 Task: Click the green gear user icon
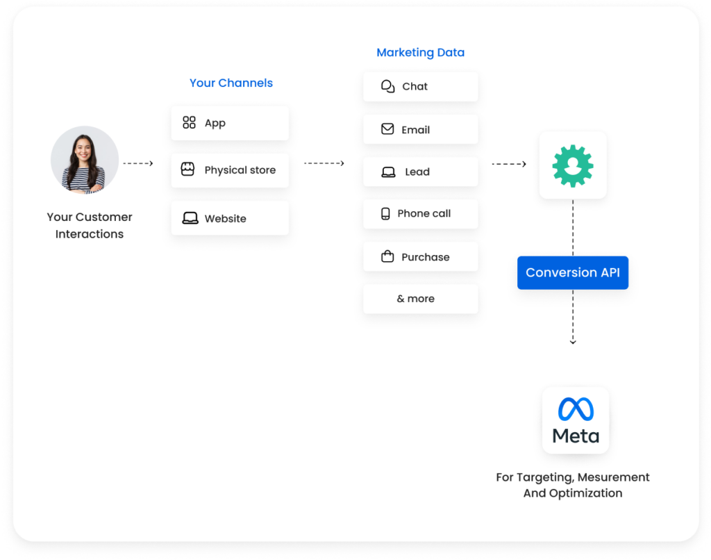[573, 165]
